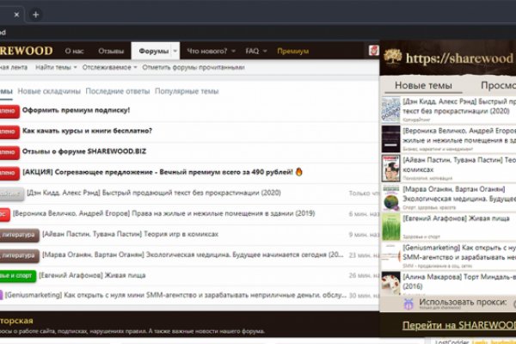Click the red tag on Оформить премиум подписку

(7, 111)
